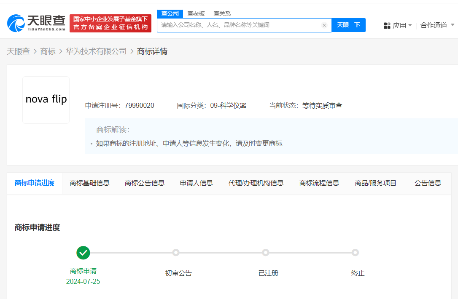View the 商标流程信息 tab
The height and width of the screenshot is (299, 458).
click(x=319, y=183)
